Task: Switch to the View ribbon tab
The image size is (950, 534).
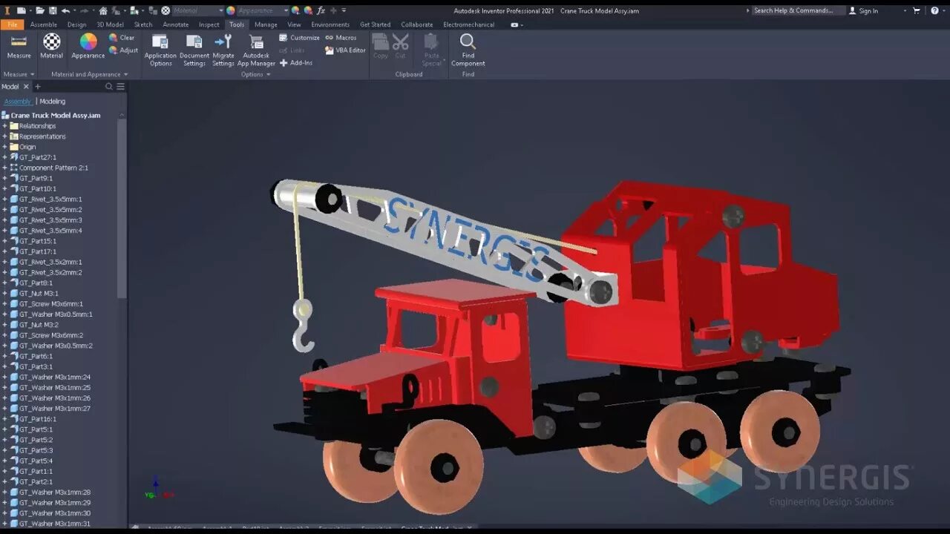Action: pos(294,24)
